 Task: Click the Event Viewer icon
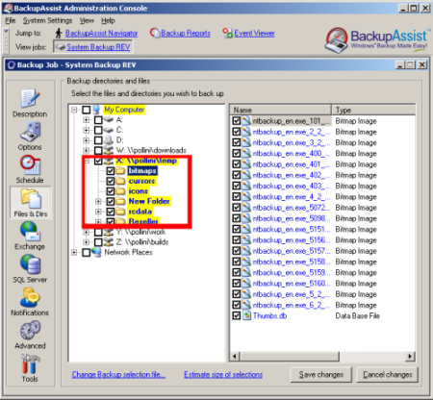(227, 33)
